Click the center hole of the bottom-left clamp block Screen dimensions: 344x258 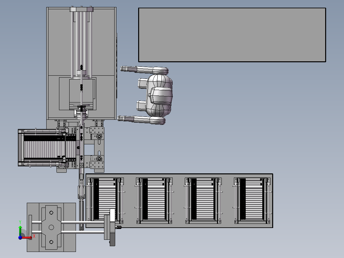point(51,227)
